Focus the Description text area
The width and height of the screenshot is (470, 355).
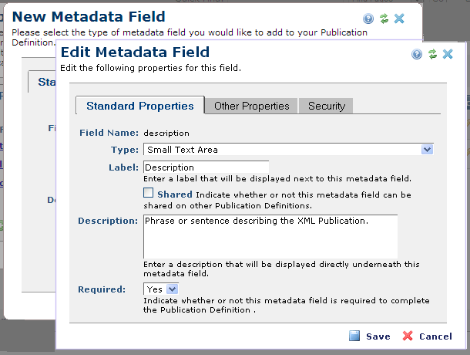click(x=270, y=236)
